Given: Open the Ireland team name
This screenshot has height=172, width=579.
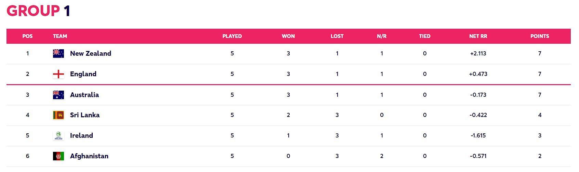Looking at the screenshot, I should (x=81, y=135).
